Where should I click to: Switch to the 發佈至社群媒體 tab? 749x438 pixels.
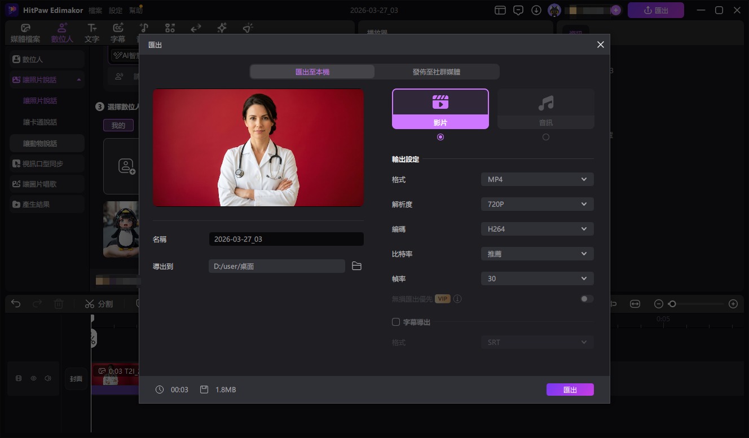click(x=437, y=72)
